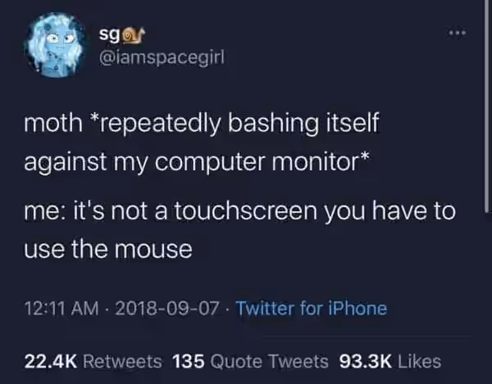Open the @iamspacegirl handle
The width and height of the screenshot is (492, 384).
click(x=162, y=58)
